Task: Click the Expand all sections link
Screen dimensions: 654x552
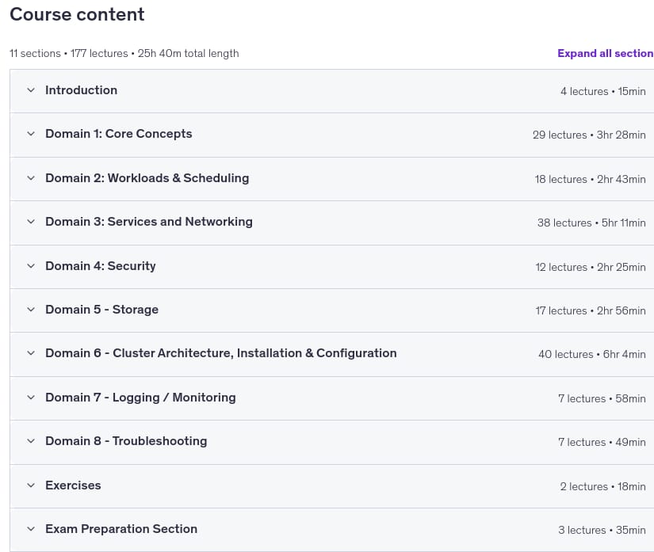Action: point(606,53)
